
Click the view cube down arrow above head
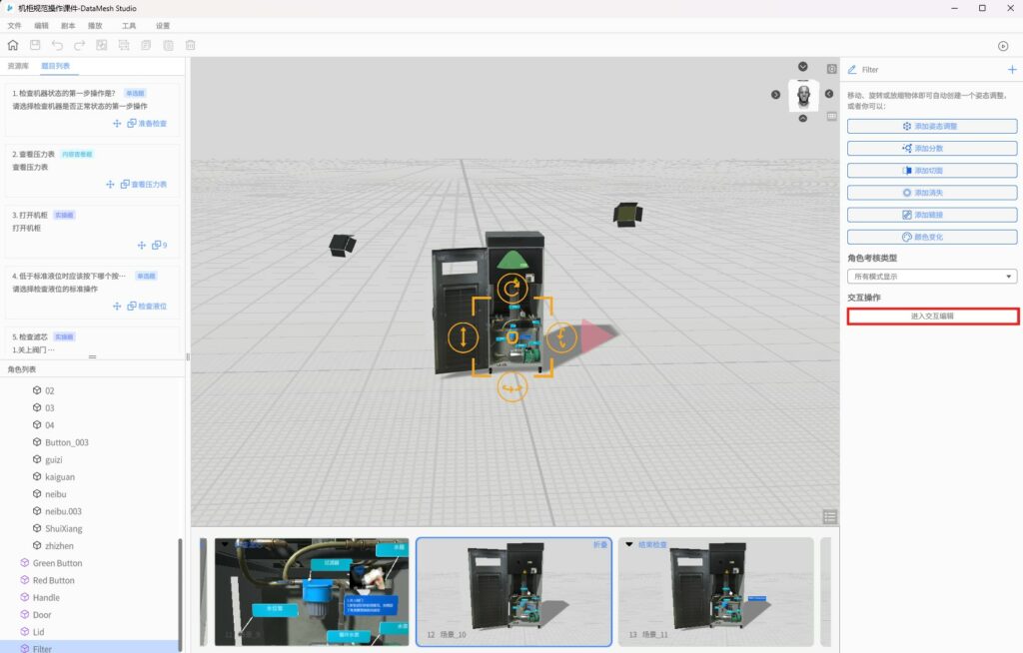pos(802,67)
